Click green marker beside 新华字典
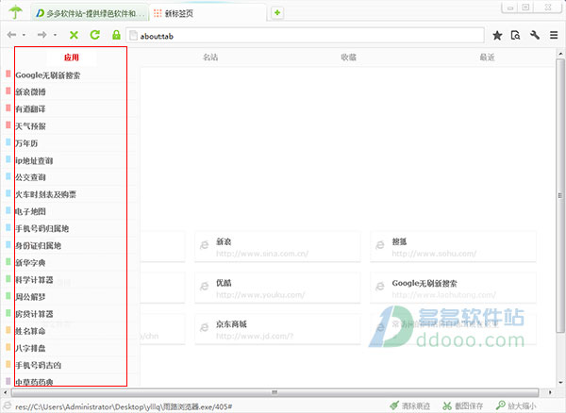The image size is (566, 413). click(8, 261)
